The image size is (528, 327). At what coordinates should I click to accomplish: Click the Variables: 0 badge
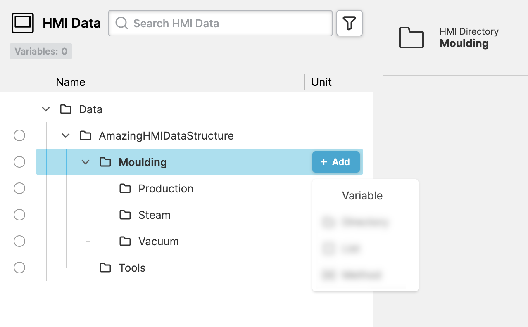click(x=41, y=51)
